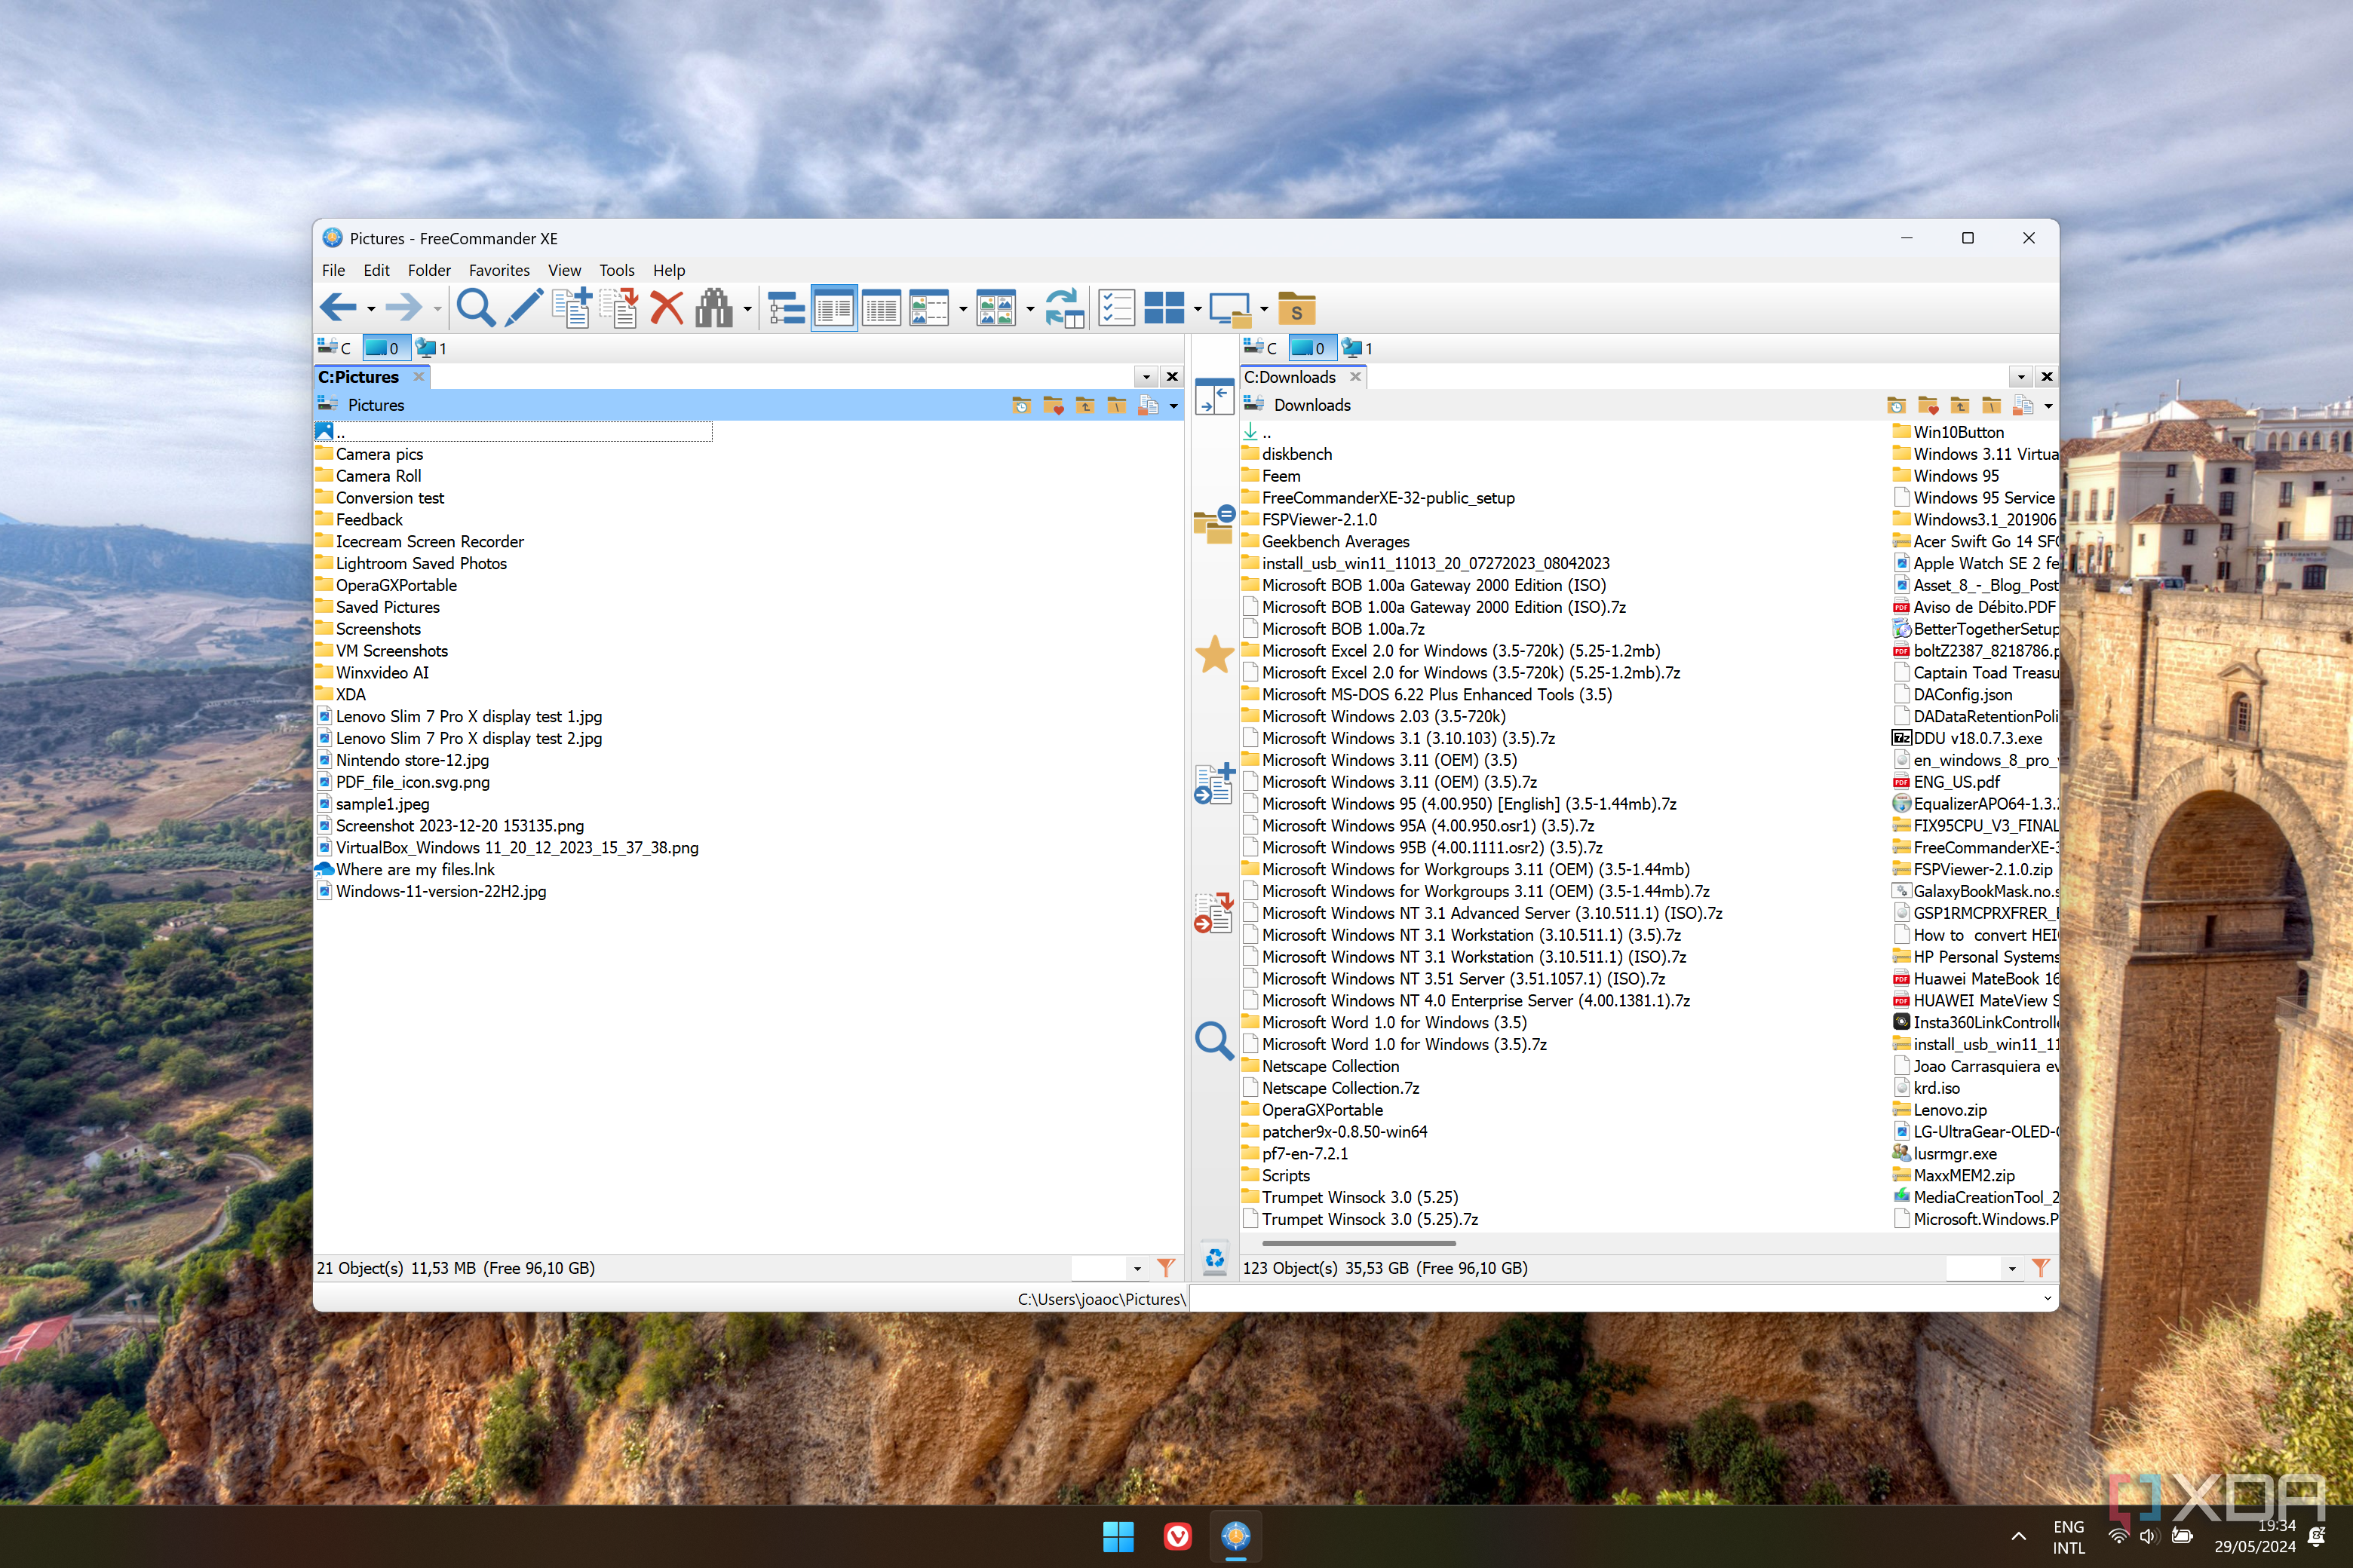
Task: Open the binoculars Find dropdown arrow
Action: tap(747, 309)
